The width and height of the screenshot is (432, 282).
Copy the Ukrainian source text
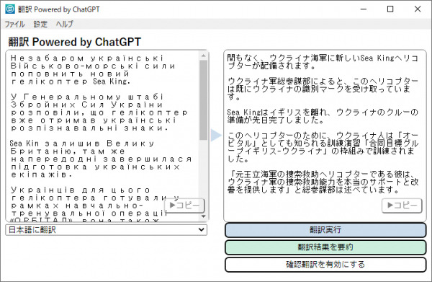coord(184,206)
